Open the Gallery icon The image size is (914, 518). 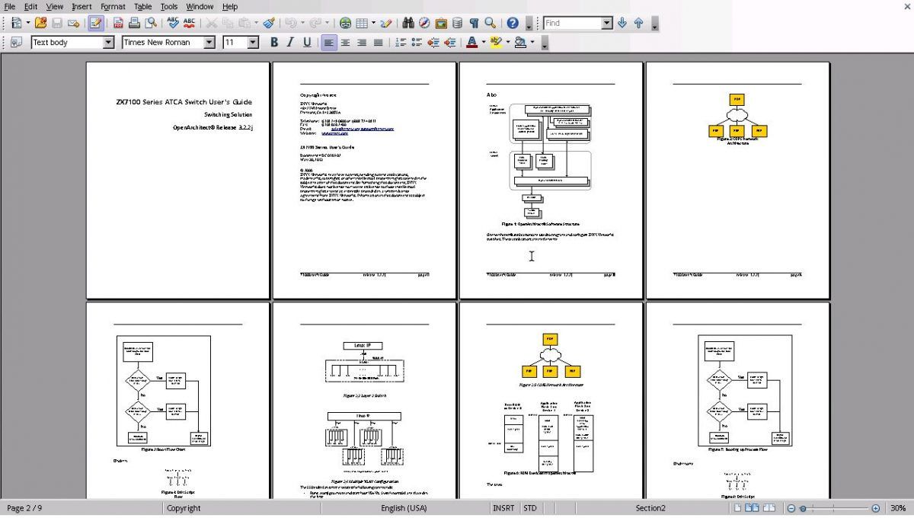point(441,23)
